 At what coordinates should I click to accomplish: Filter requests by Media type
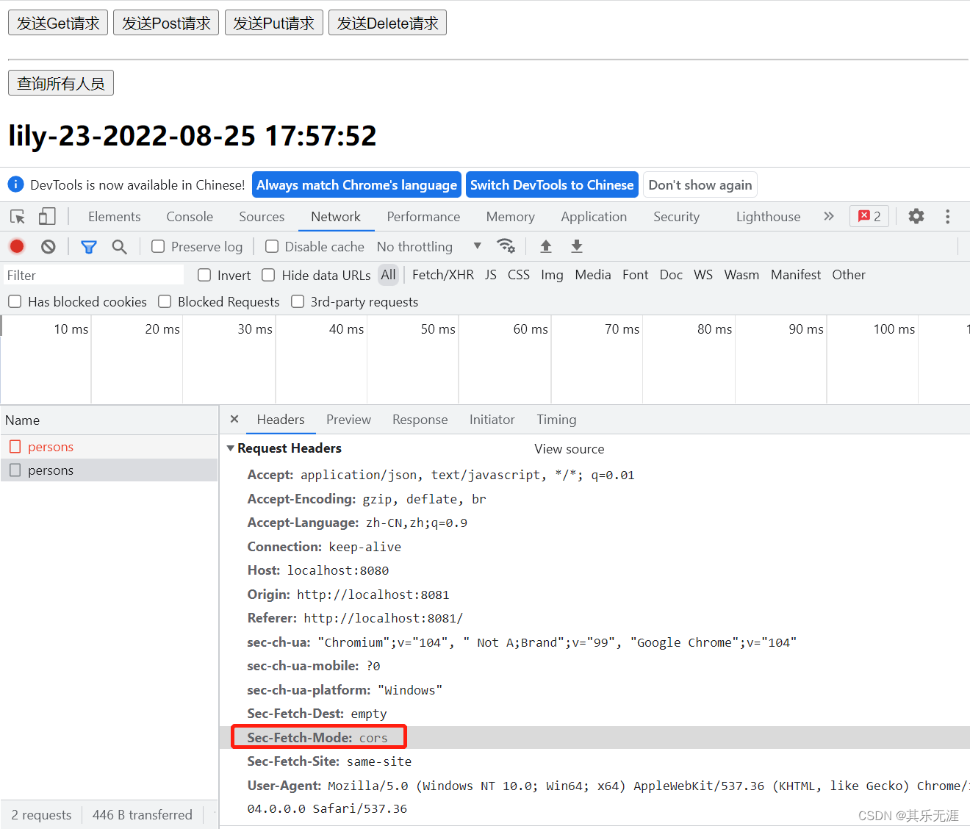593,275
